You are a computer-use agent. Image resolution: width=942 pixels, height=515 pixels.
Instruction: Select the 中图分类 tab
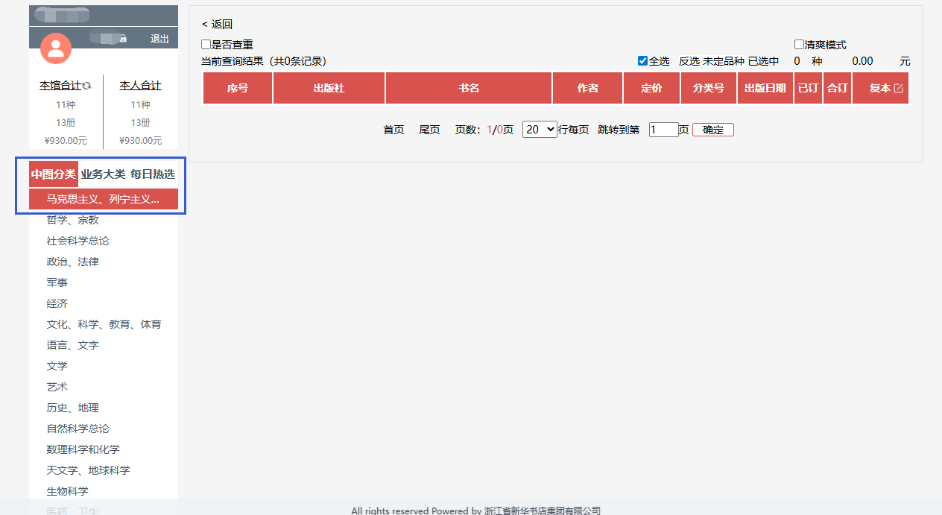[53, 174]
